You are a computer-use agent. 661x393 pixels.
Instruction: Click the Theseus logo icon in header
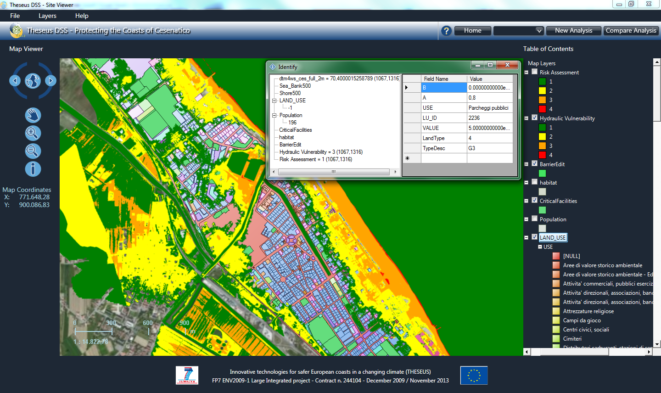[x=17, y=31]
